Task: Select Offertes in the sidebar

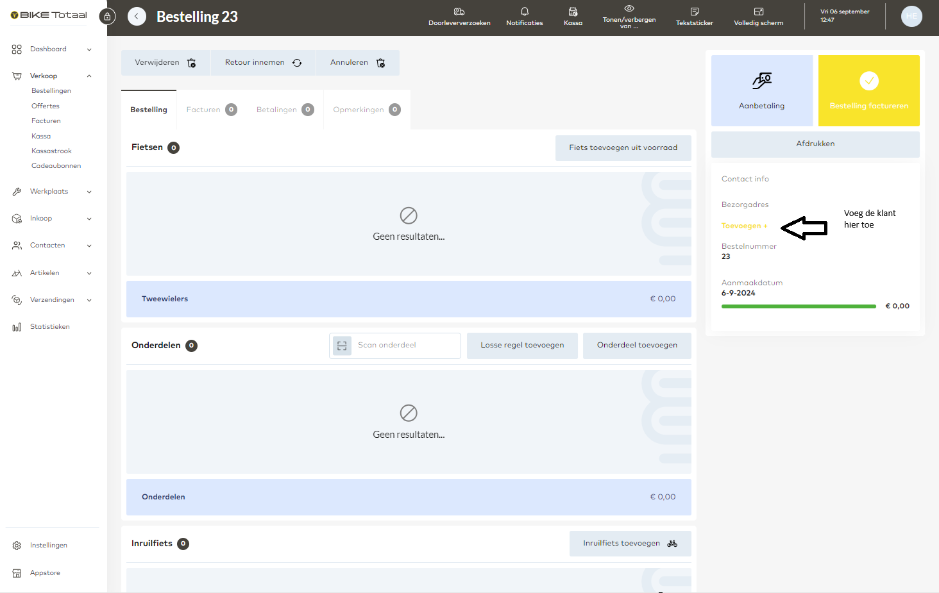Action: 46,106
